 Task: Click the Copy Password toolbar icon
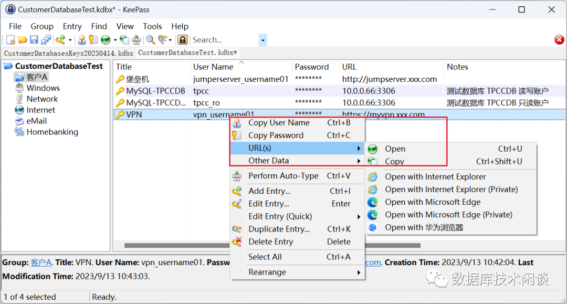93,40
